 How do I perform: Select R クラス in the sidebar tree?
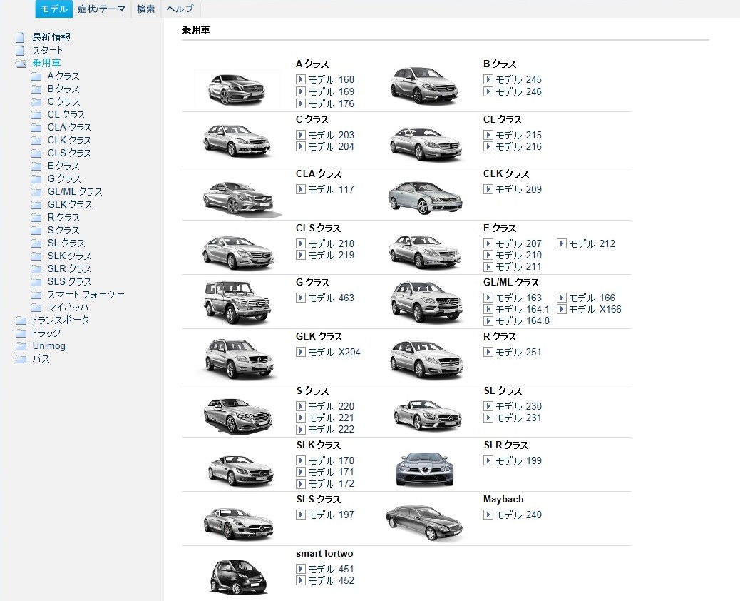(63, 217)
